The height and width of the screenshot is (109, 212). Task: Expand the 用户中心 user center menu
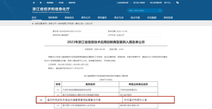[167, 3]
